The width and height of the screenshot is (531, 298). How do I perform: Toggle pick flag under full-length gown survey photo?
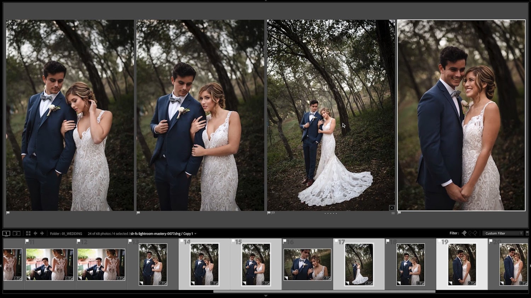(269, 213)
